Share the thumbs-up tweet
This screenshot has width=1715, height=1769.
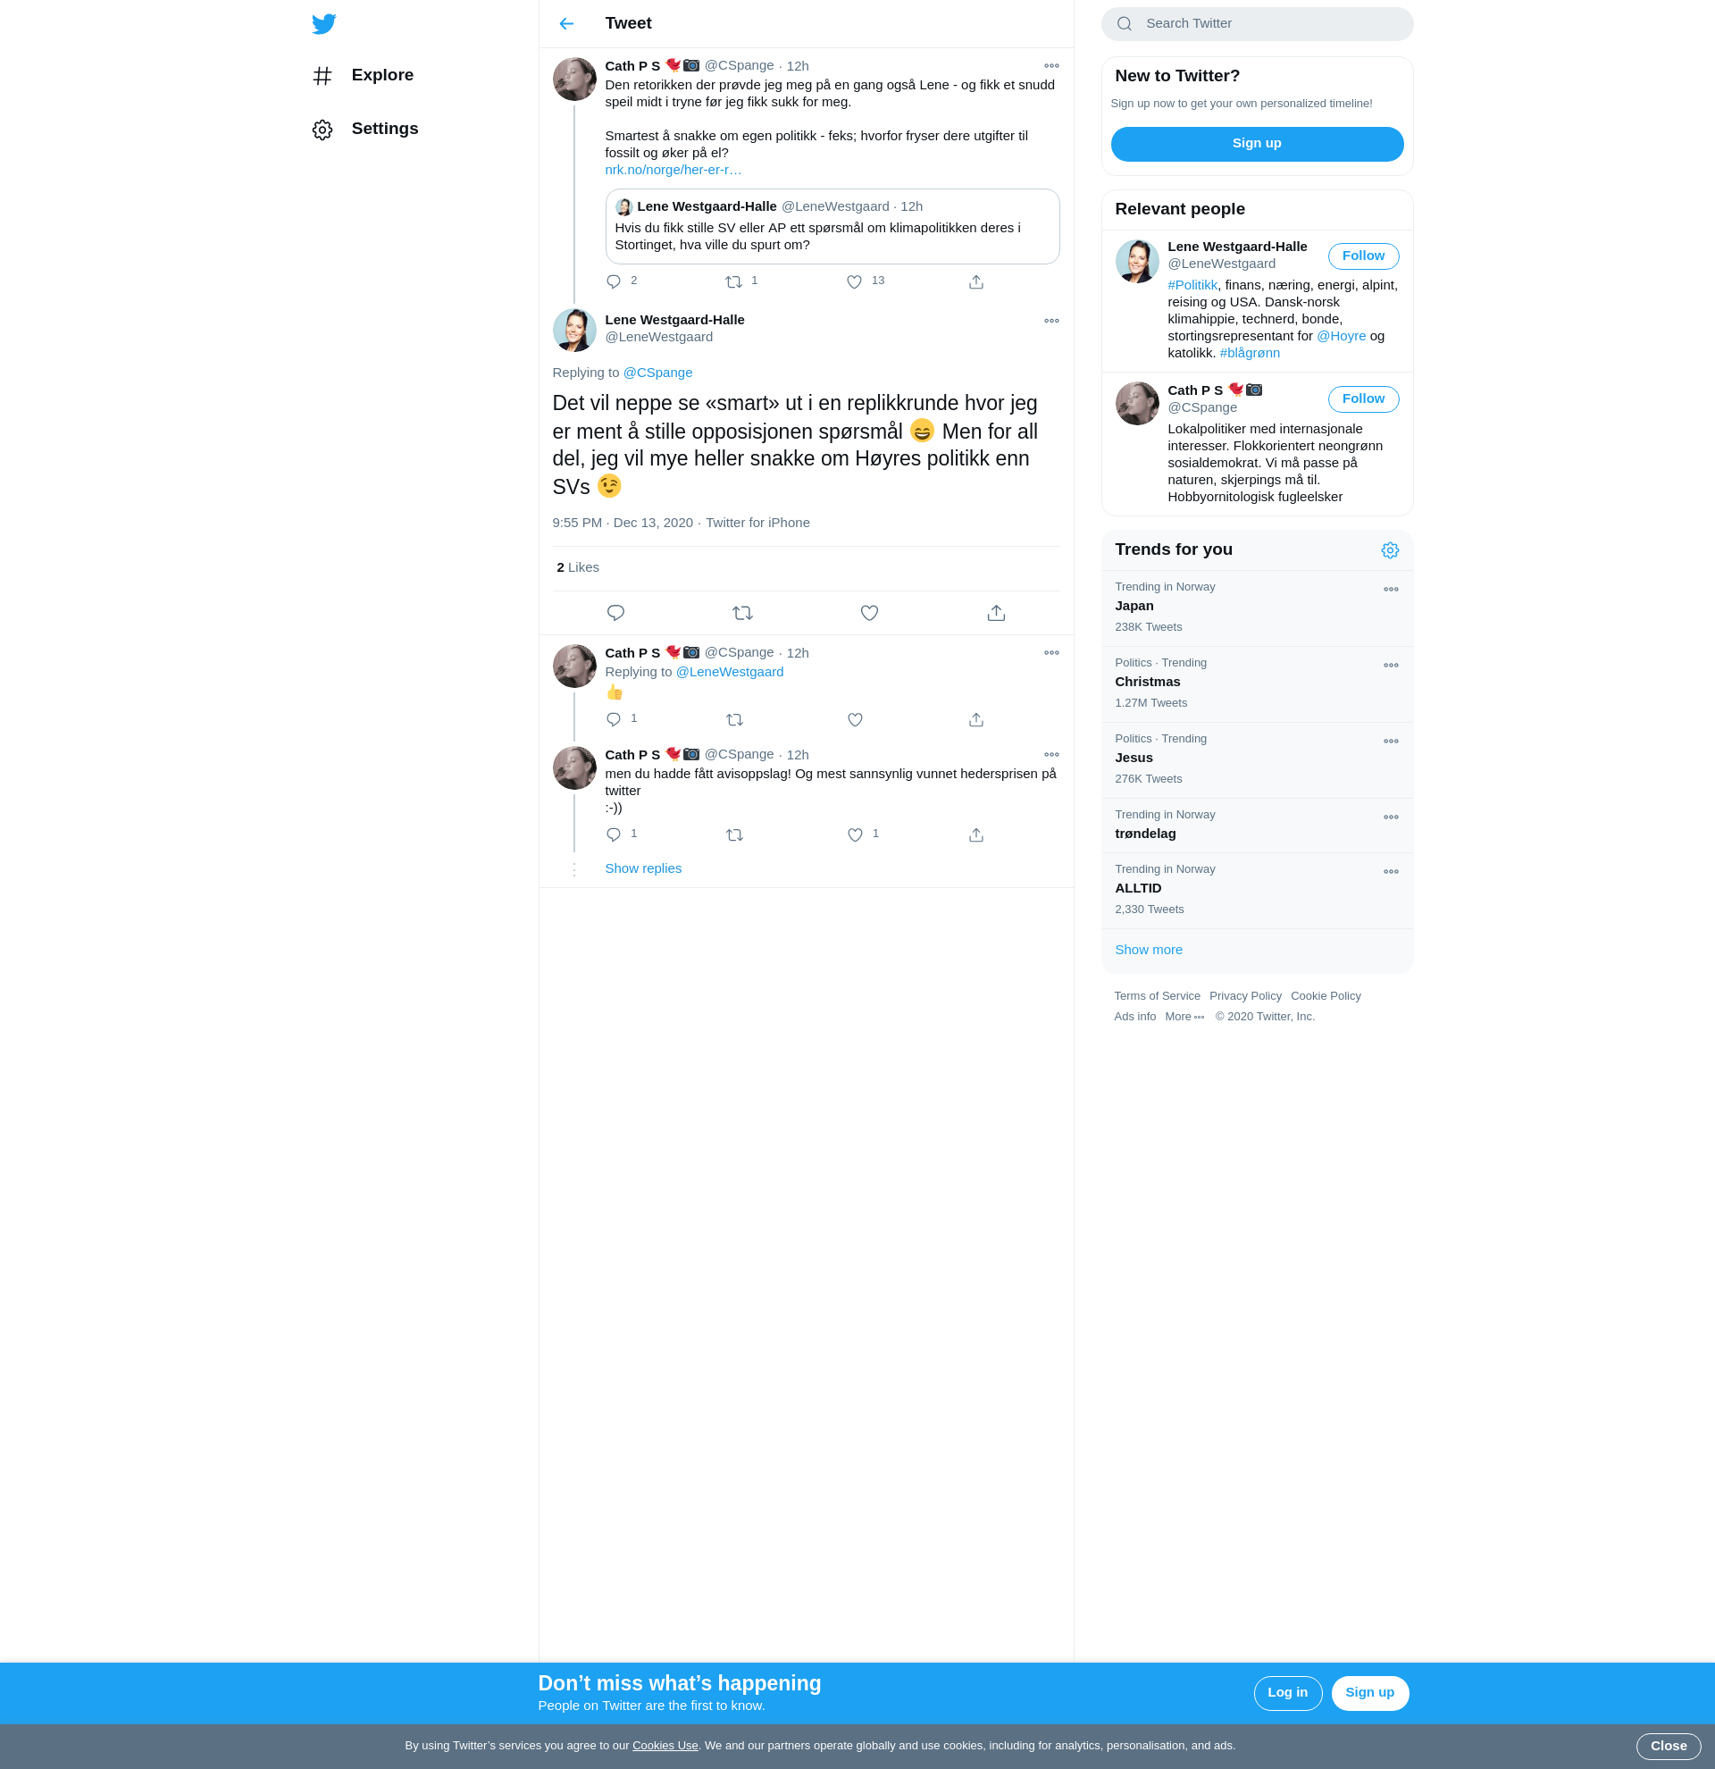976,719
